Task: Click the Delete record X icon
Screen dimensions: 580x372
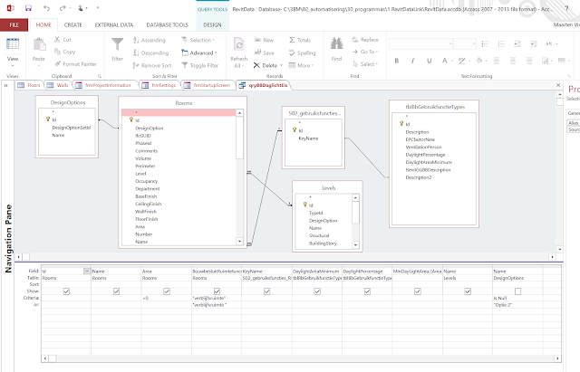Action: pyautogui.click(x=256, y=65)
